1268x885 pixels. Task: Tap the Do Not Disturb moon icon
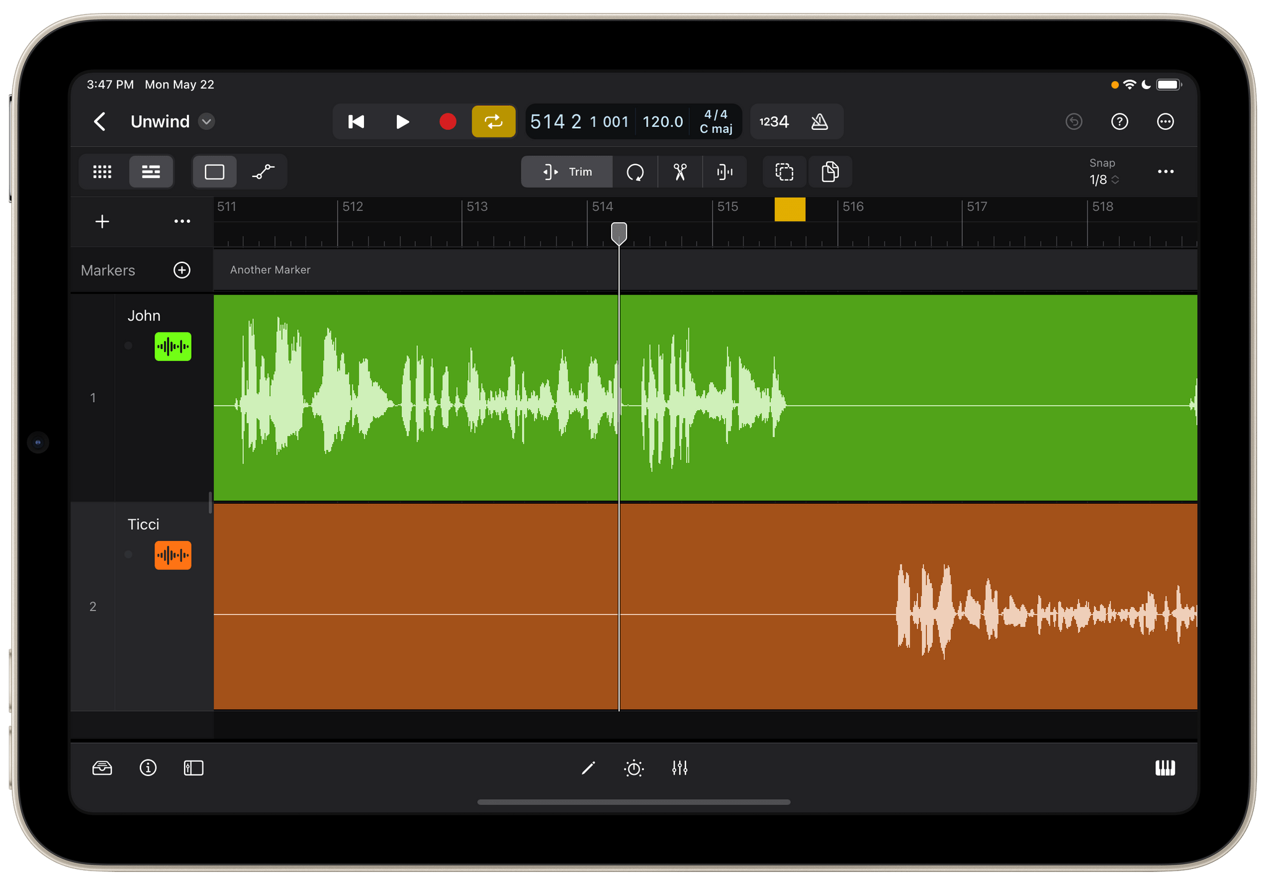coord(1146,85)
